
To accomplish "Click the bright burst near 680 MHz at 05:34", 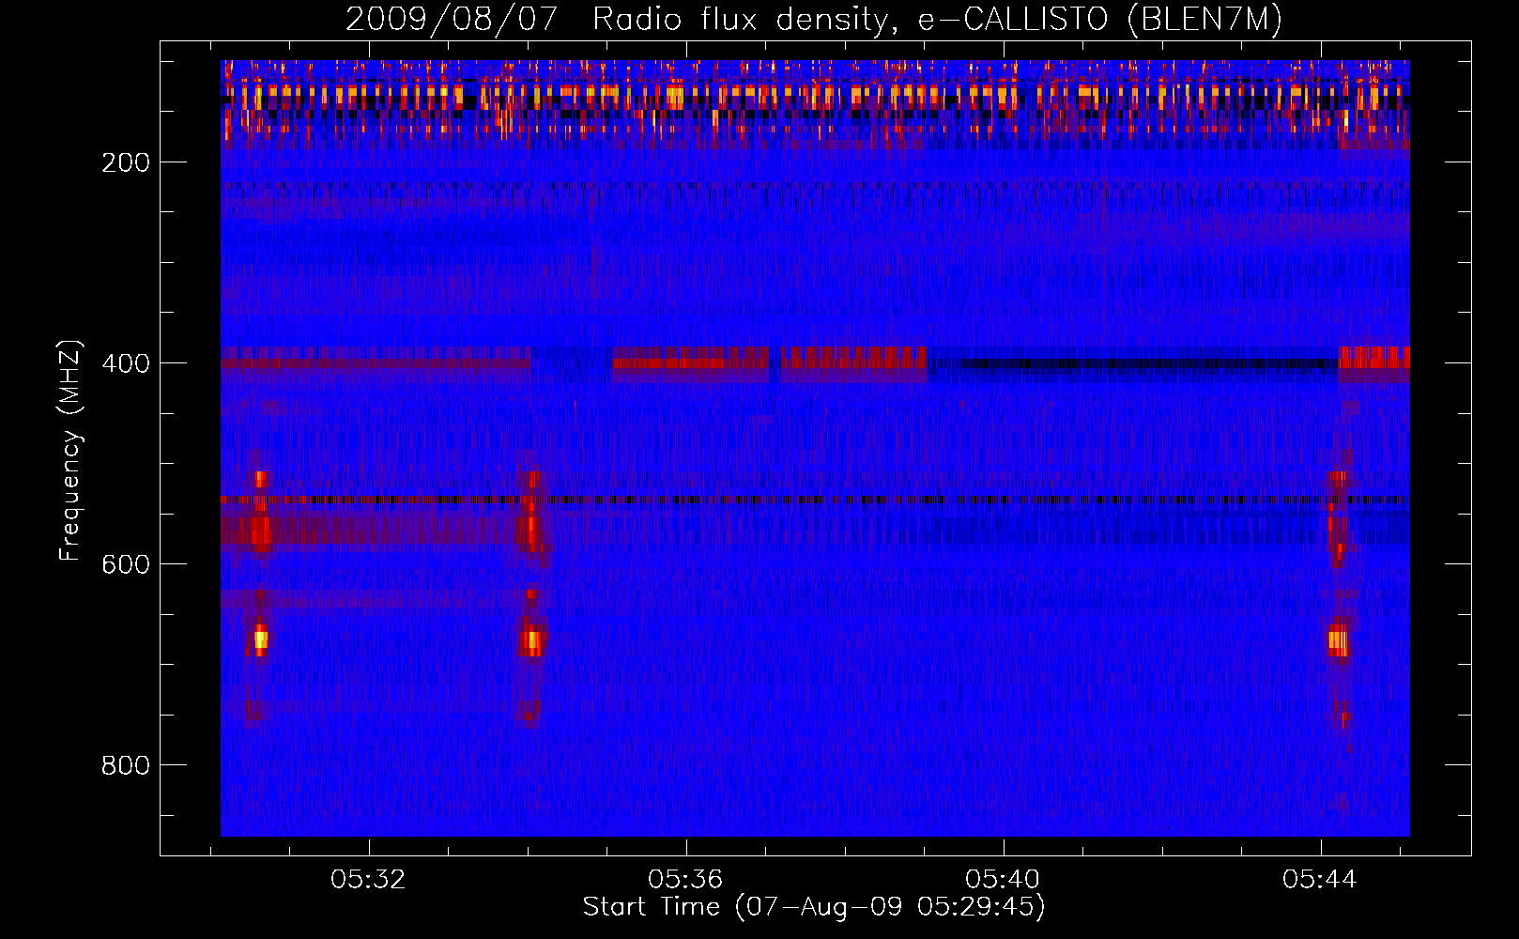I will 532,642.
